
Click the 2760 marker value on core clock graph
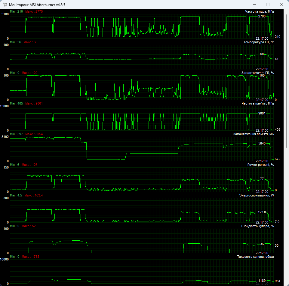pyautogui.click(x=262, y=17)
